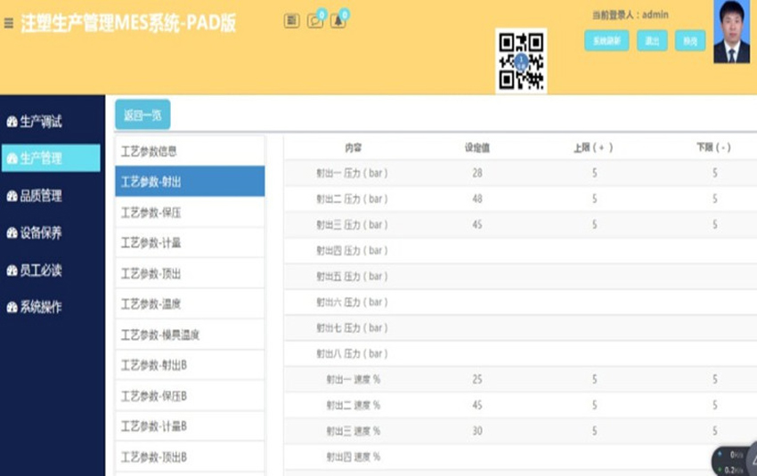The width and height of the screenshot is (757, 476).
Task: Expand the 员工必读 sidebar menu
Action: (x=41, y=270)
